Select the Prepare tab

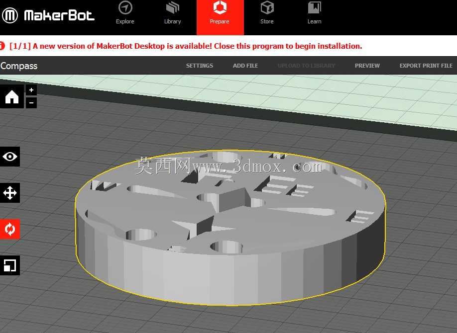tap(220, 17)
